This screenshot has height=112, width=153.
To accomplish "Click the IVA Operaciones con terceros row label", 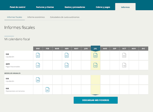I will [15, 90].
